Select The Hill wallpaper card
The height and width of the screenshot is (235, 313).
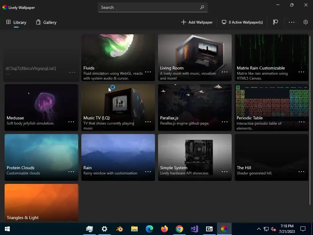(x=271, y=157)
